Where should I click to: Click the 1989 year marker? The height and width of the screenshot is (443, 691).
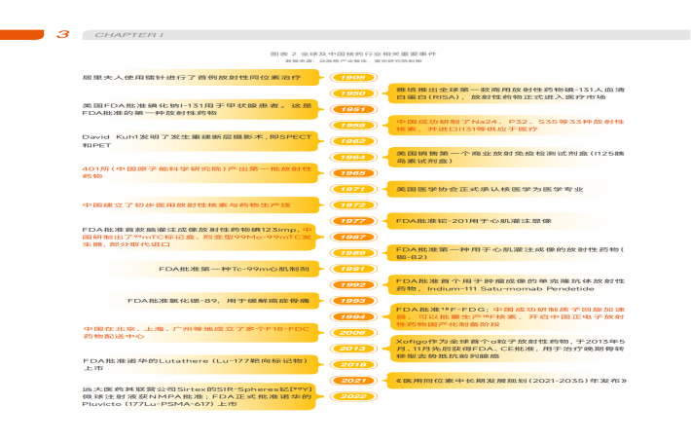pos(353,253)
